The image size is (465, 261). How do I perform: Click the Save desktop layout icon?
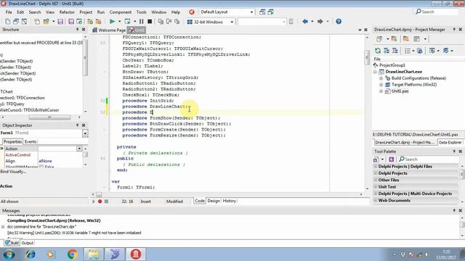262,12
